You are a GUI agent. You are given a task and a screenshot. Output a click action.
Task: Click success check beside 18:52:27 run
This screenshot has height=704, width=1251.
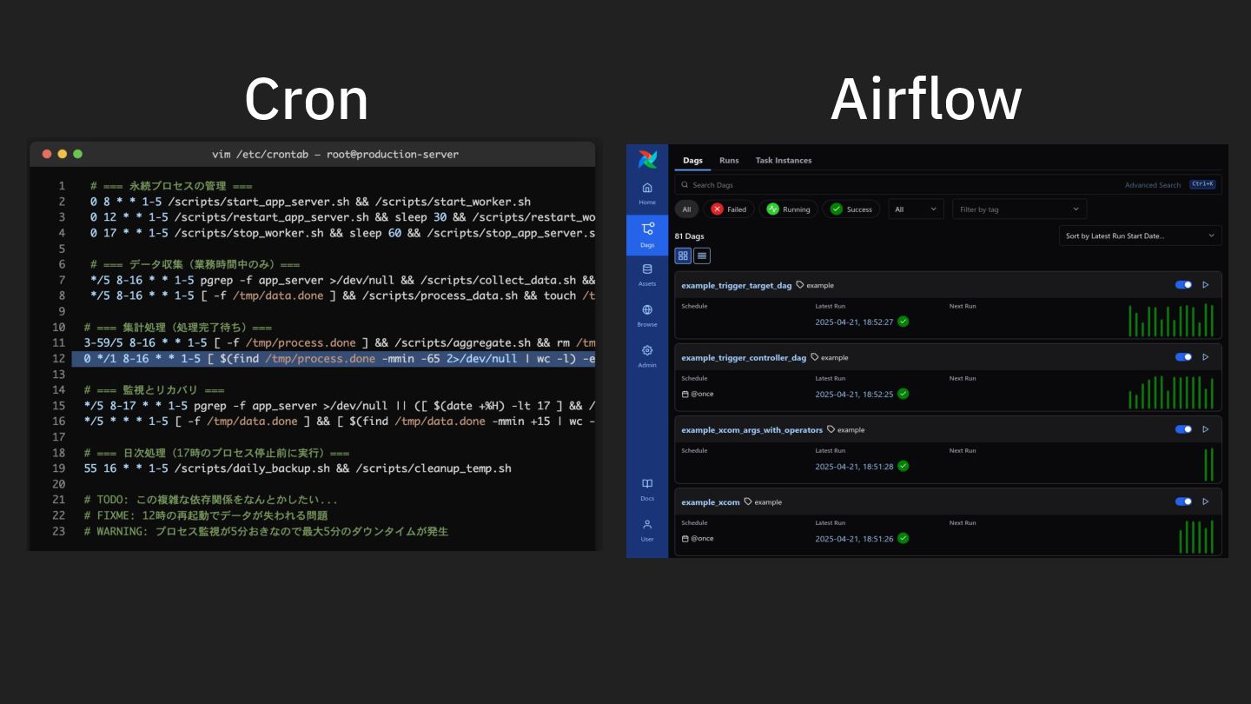903,322
